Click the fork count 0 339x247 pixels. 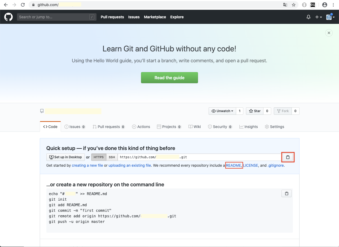[x=296, y=111]
